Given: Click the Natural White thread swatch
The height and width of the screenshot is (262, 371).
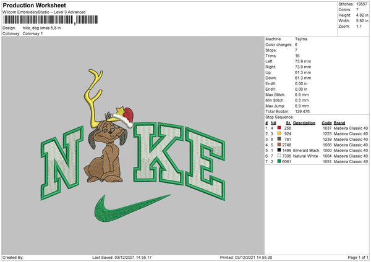Looking at the screenshot, I should point(279,156).
